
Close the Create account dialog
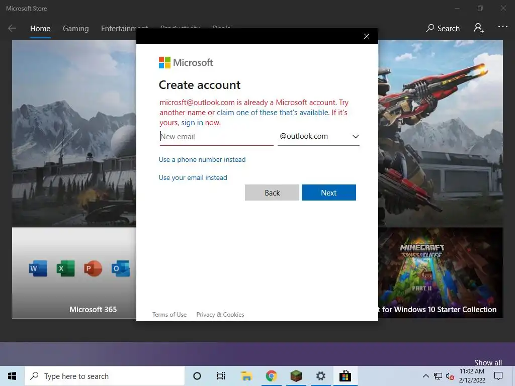click(367, 36)
